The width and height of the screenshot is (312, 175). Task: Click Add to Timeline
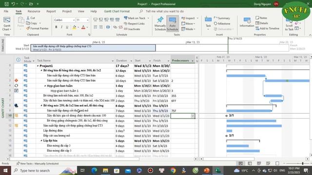click(268, 28)
